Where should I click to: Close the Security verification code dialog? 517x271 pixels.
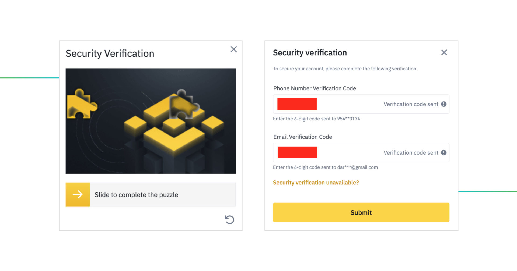444,52
